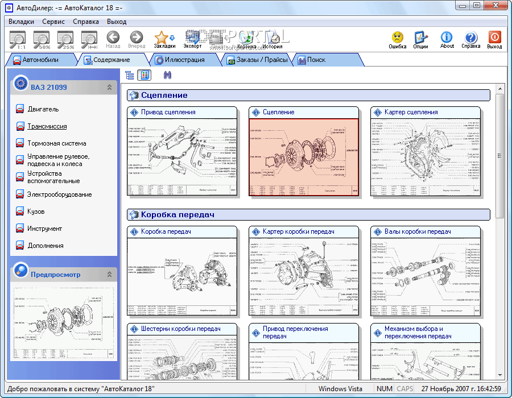This screenshot has width=512, height=398.
Task: Open Корзина basket icon
Action: (246, 40)
